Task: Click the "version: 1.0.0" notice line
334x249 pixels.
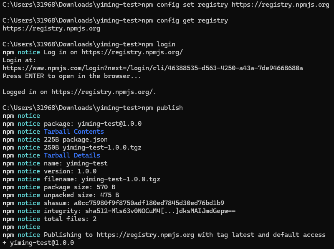Action: click(70, 171)
